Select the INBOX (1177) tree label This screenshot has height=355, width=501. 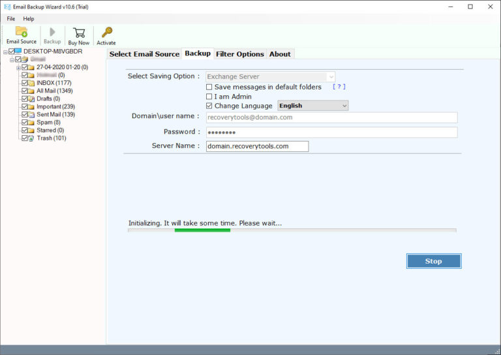(x=53, y=83)
